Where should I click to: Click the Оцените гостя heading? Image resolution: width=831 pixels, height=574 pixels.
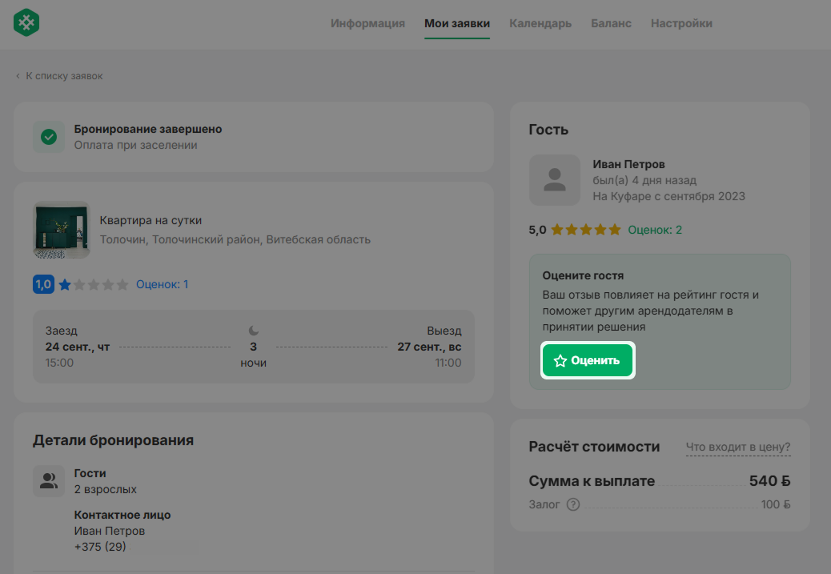(583, 275)
